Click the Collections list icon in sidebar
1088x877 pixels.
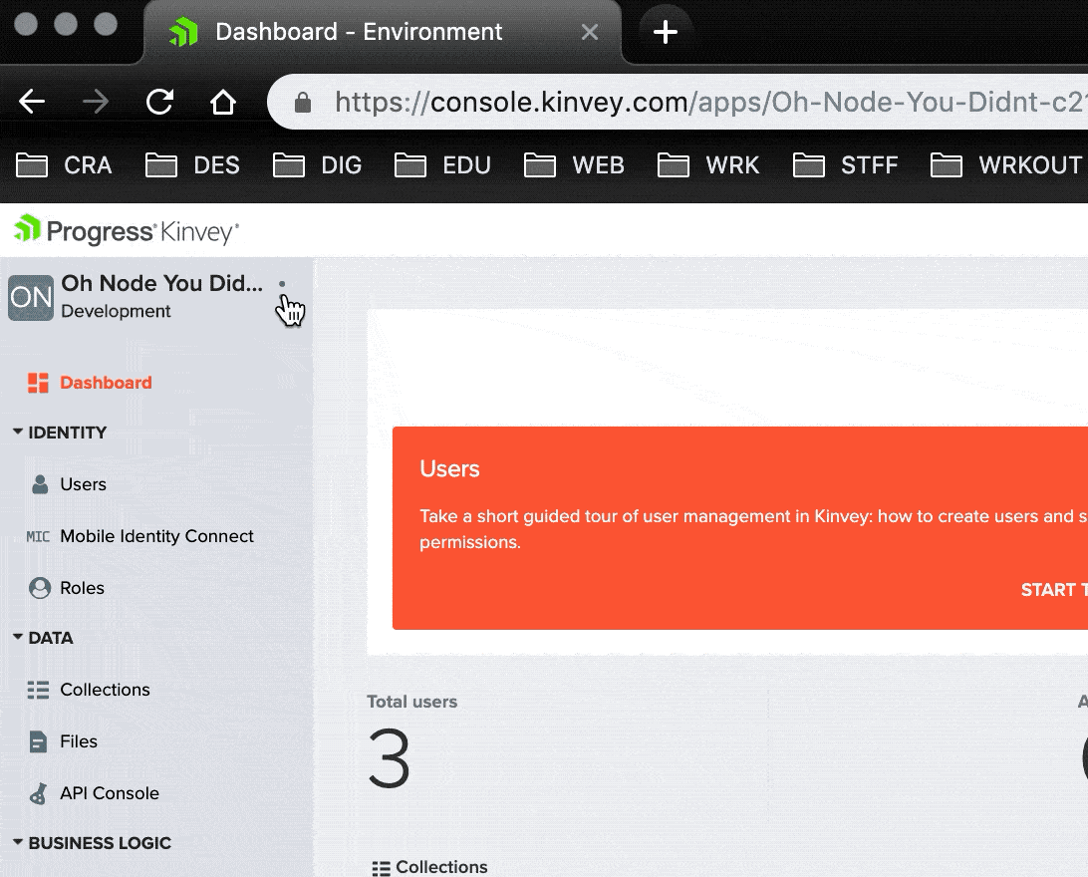(x=38, y=690)
